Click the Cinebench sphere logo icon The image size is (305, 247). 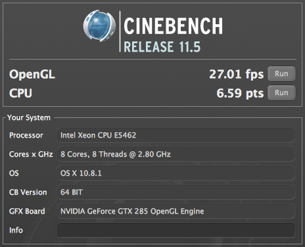[x=99, y=26]
